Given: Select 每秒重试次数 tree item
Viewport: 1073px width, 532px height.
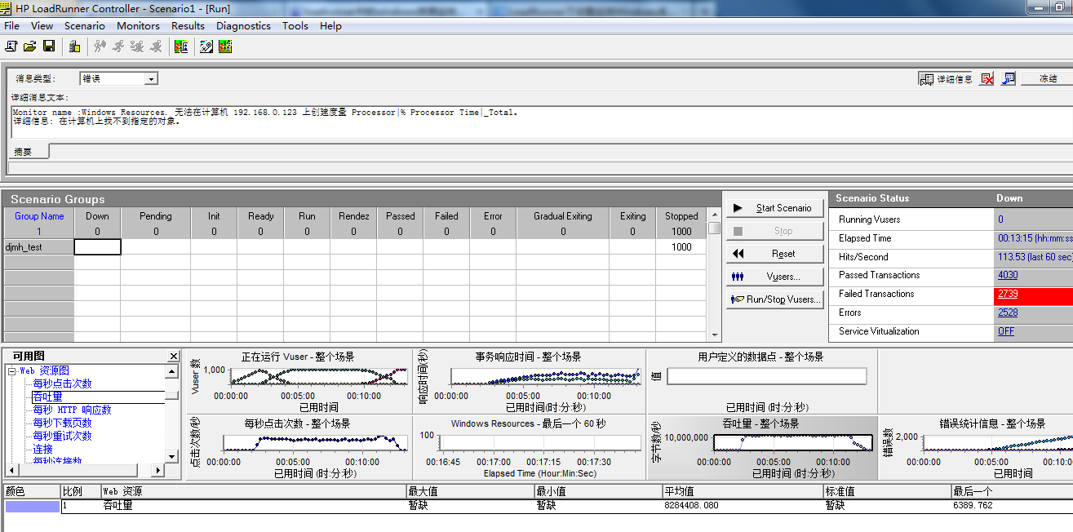Looking at the screenshot, I should point(62,436).
